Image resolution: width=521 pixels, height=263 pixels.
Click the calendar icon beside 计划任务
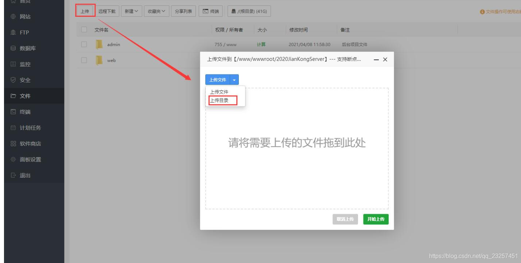[x=14, y=128]
